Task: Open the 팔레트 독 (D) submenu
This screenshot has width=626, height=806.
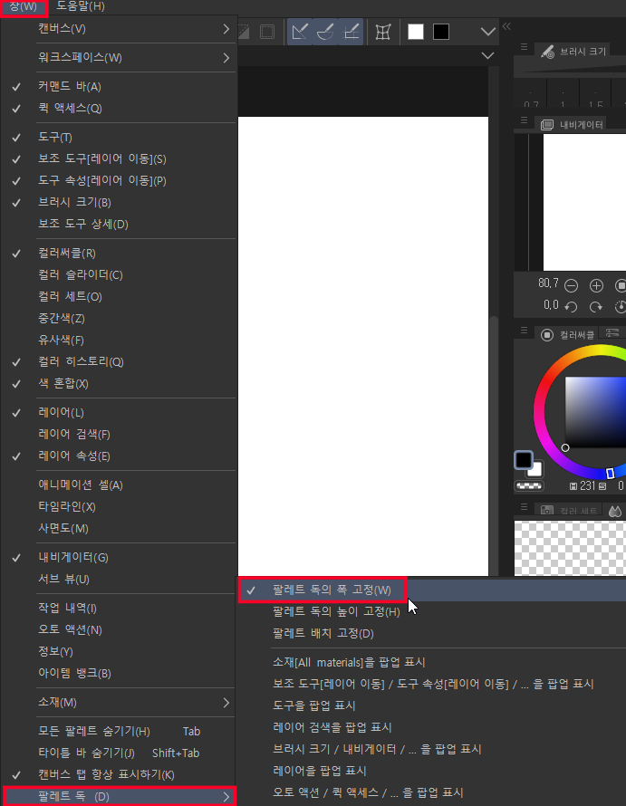Action: (x=120, y=796)
